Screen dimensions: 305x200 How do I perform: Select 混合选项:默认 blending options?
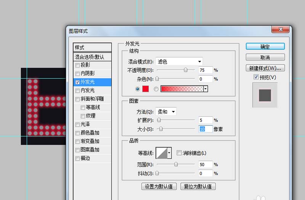pos(92,57)
